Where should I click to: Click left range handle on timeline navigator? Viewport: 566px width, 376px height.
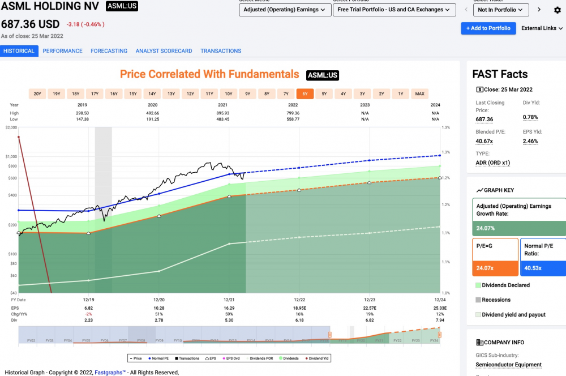tap(329, 335)
